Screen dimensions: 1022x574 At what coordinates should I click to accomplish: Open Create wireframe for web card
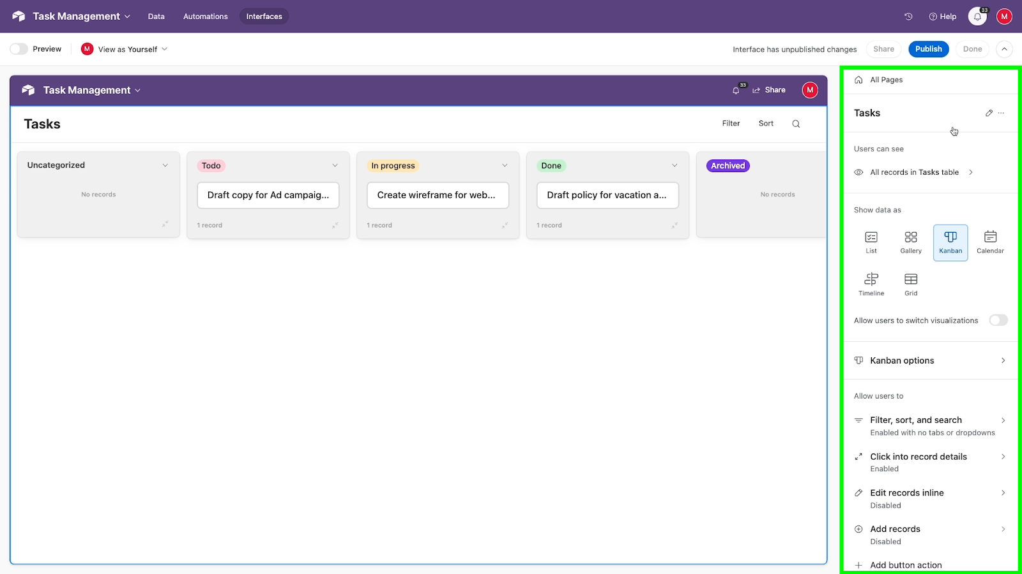pos(438,195)
